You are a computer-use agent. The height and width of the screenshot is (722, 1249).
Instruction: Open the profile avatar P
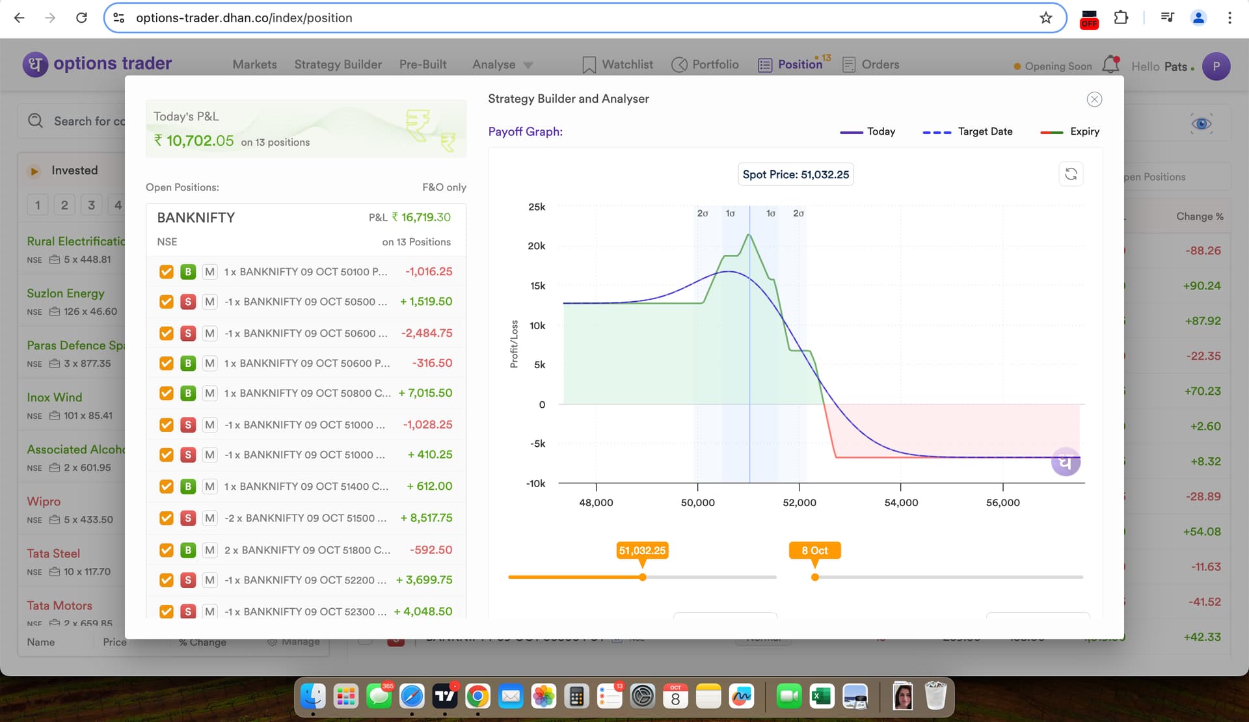click(1216, 66)
